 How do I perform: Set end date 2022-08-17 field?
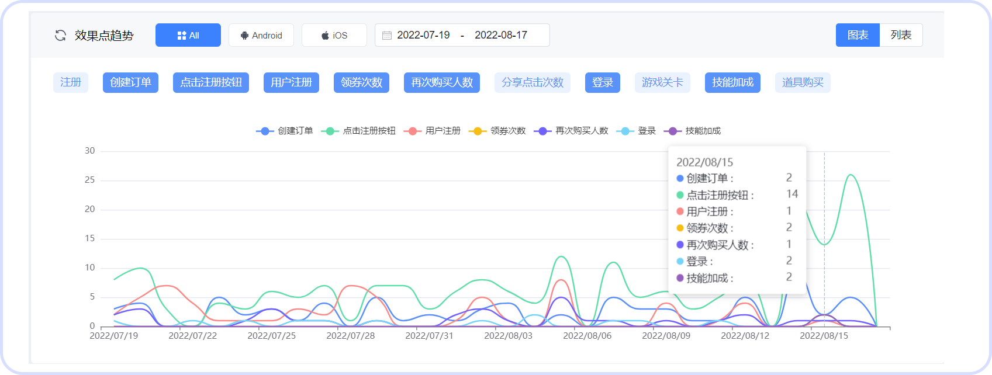point(501,35)
